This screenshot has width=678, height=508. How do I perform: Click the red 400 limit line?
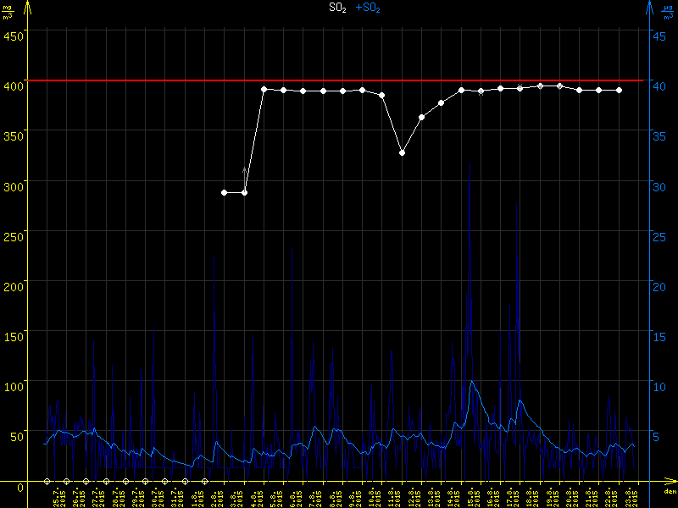339,80
